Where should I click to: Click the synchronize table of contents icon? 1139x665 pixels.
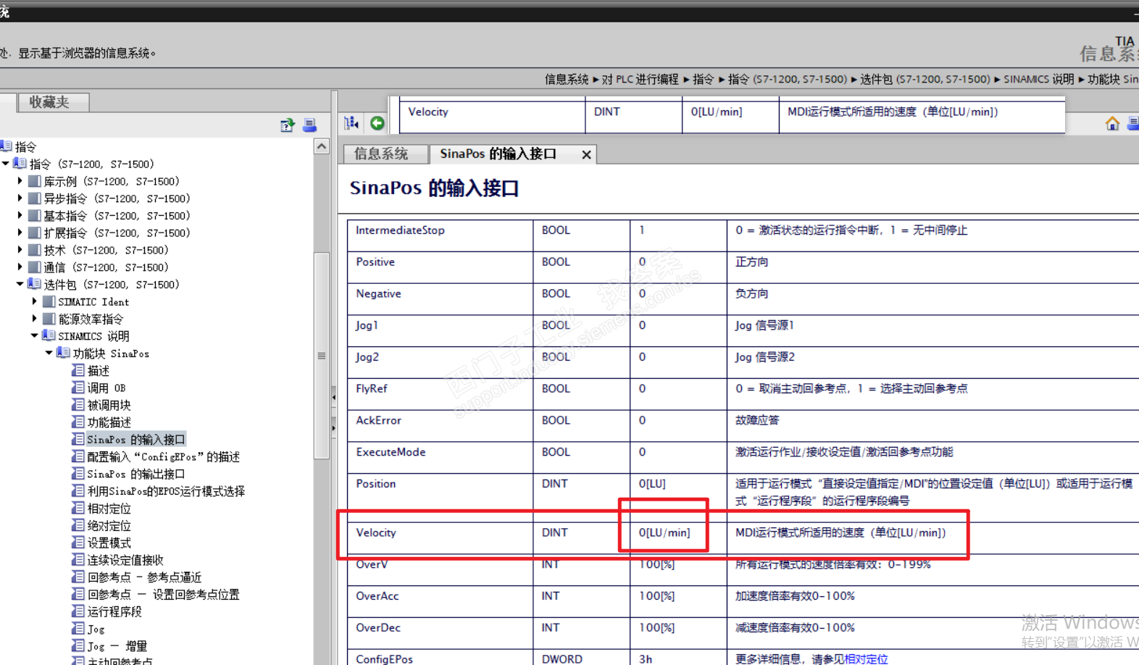coord(352,123)
